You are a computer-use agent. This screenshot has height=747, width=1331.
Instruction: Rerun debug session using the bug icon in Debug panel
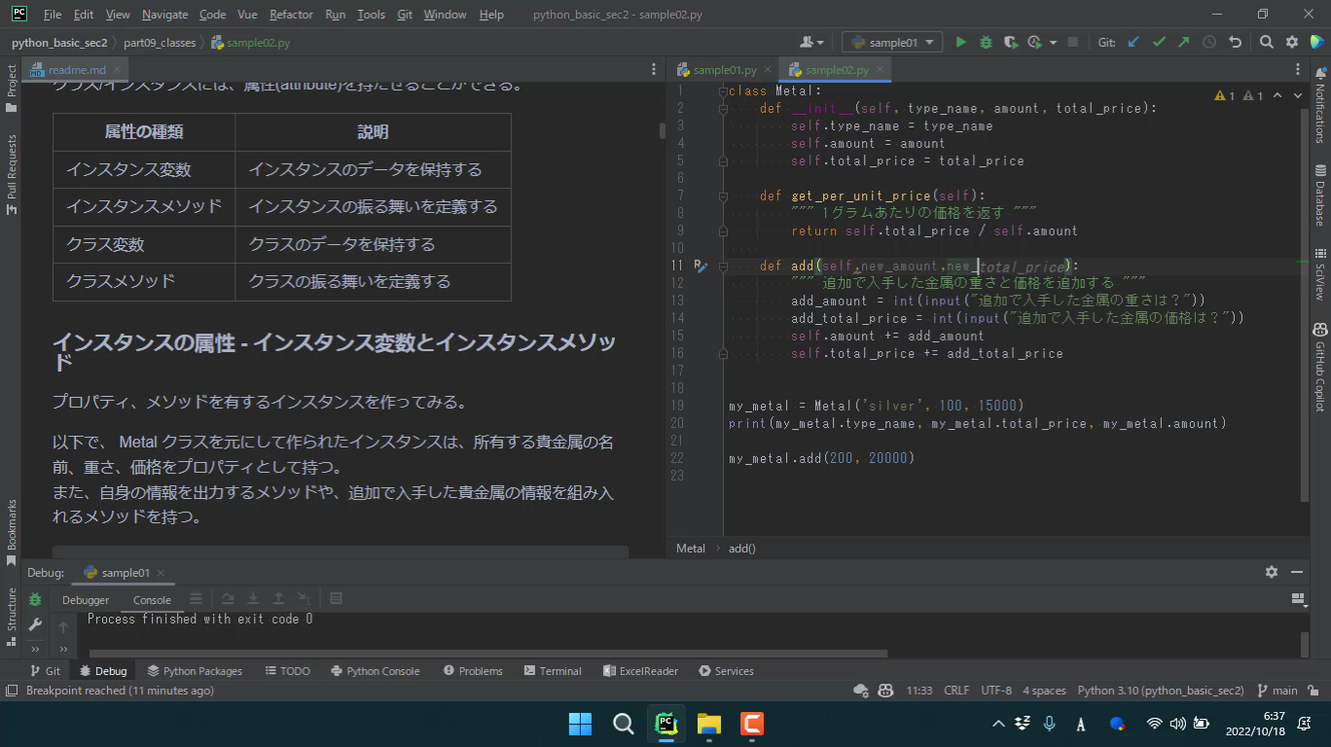click(35, 600)
